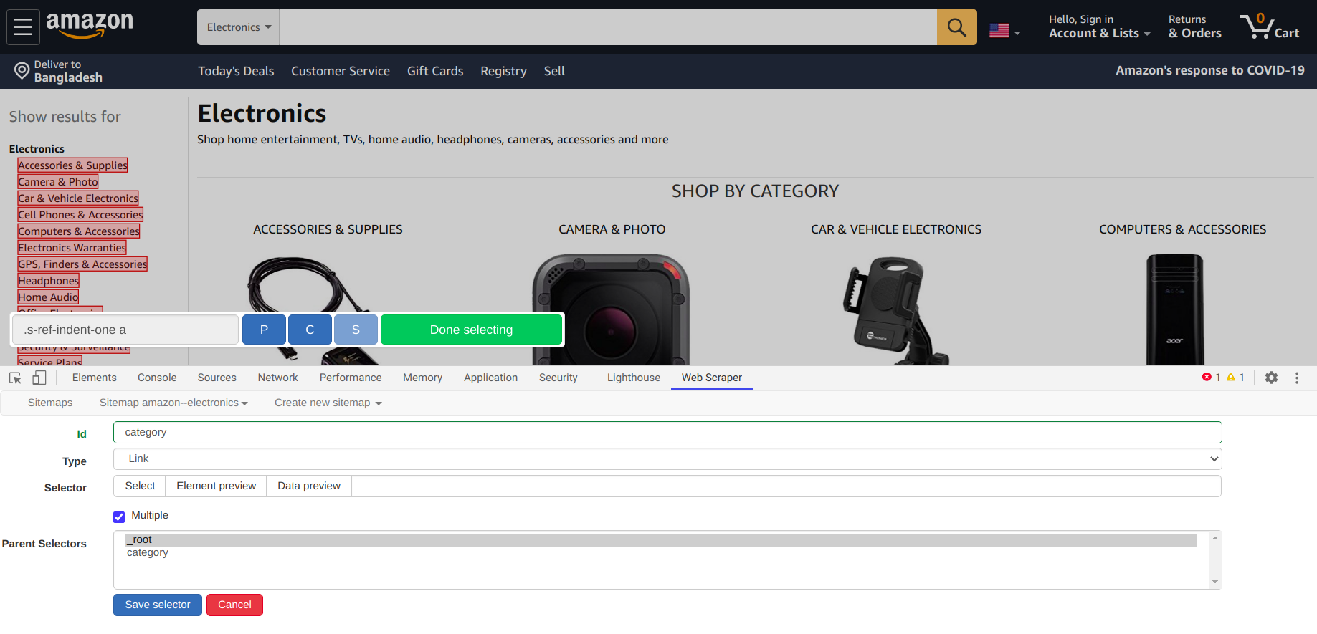Viewport: 1317px width, 634px height.
Task: Click Headphones sidebar link
Action: coord(49,281)
